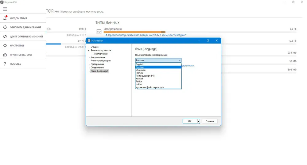Image resolution: width=307 pixels, height=165 pixels.
Task: Click the question mark help icon
Action: pyautogui.click(x=5, y=64)
